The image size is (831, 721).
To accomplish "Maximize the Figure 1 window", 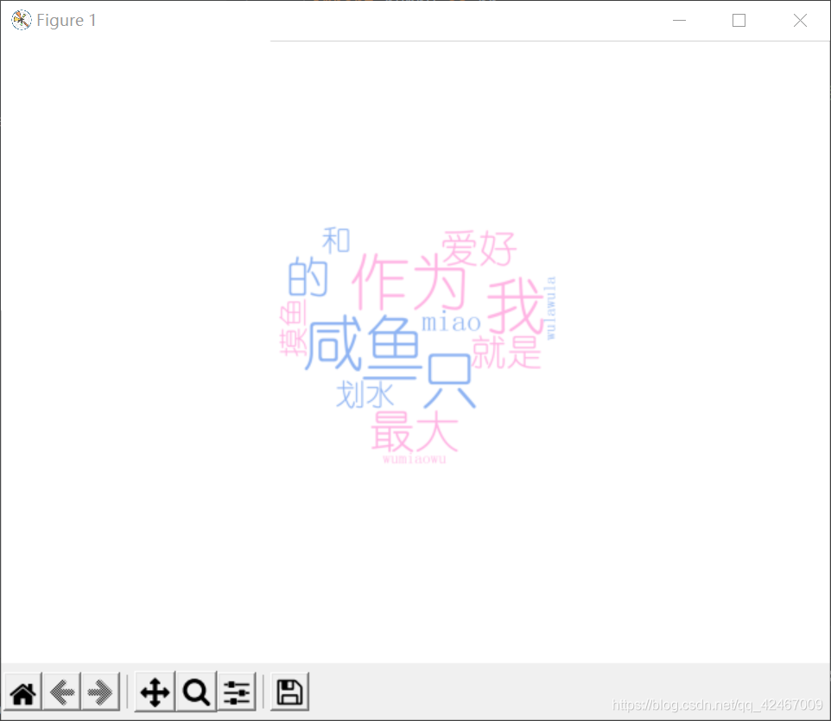I will (x=739, y=20).
